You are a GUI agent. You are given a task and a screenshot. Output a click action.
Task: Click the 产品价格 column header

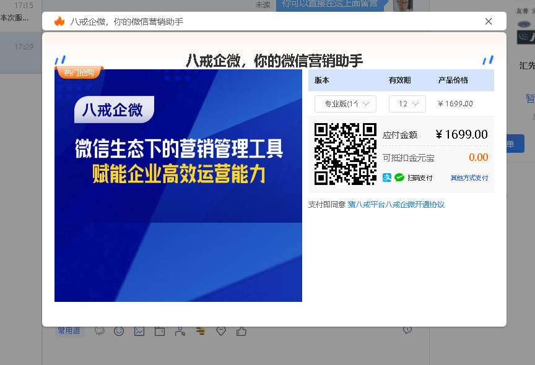(453, 80)
